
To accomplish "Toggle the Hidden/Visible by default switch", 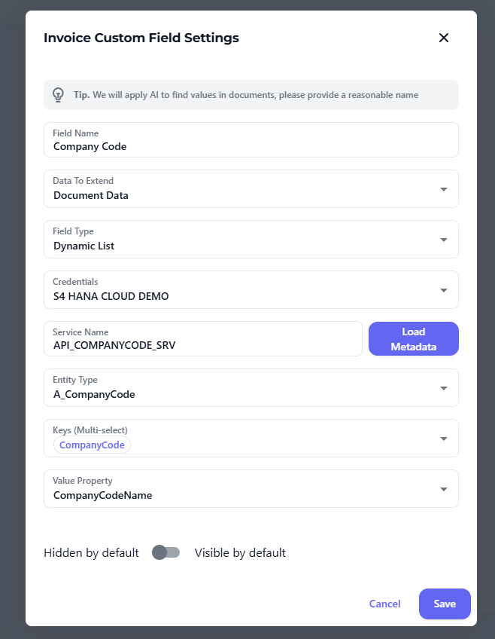I will [x=166, y=552].
